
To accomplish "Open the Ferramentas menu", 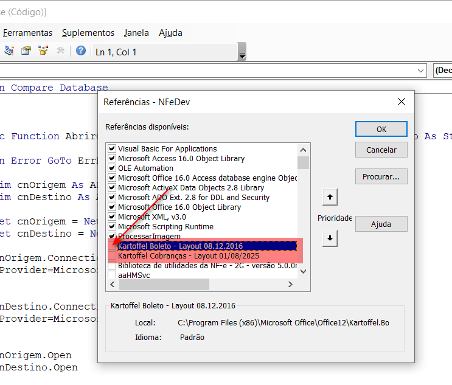I will [x=27, y=33].
